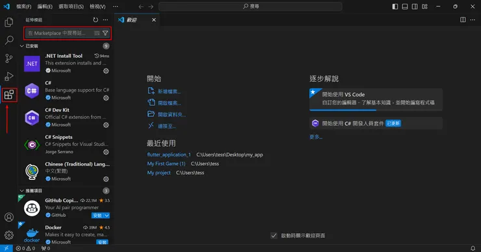Click the Open Folder link

[172, 115]
